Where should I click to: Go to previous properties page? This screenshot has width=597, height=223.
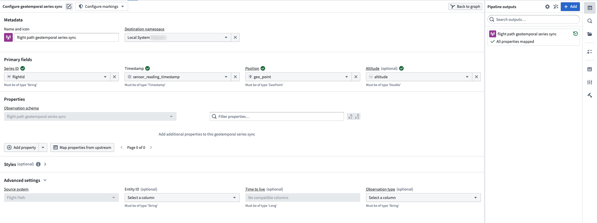coord(121,147)
